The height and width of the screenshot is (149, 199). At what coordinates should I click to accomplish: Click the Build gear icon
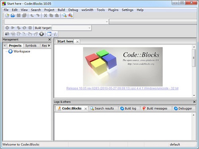tap(7, 28)
